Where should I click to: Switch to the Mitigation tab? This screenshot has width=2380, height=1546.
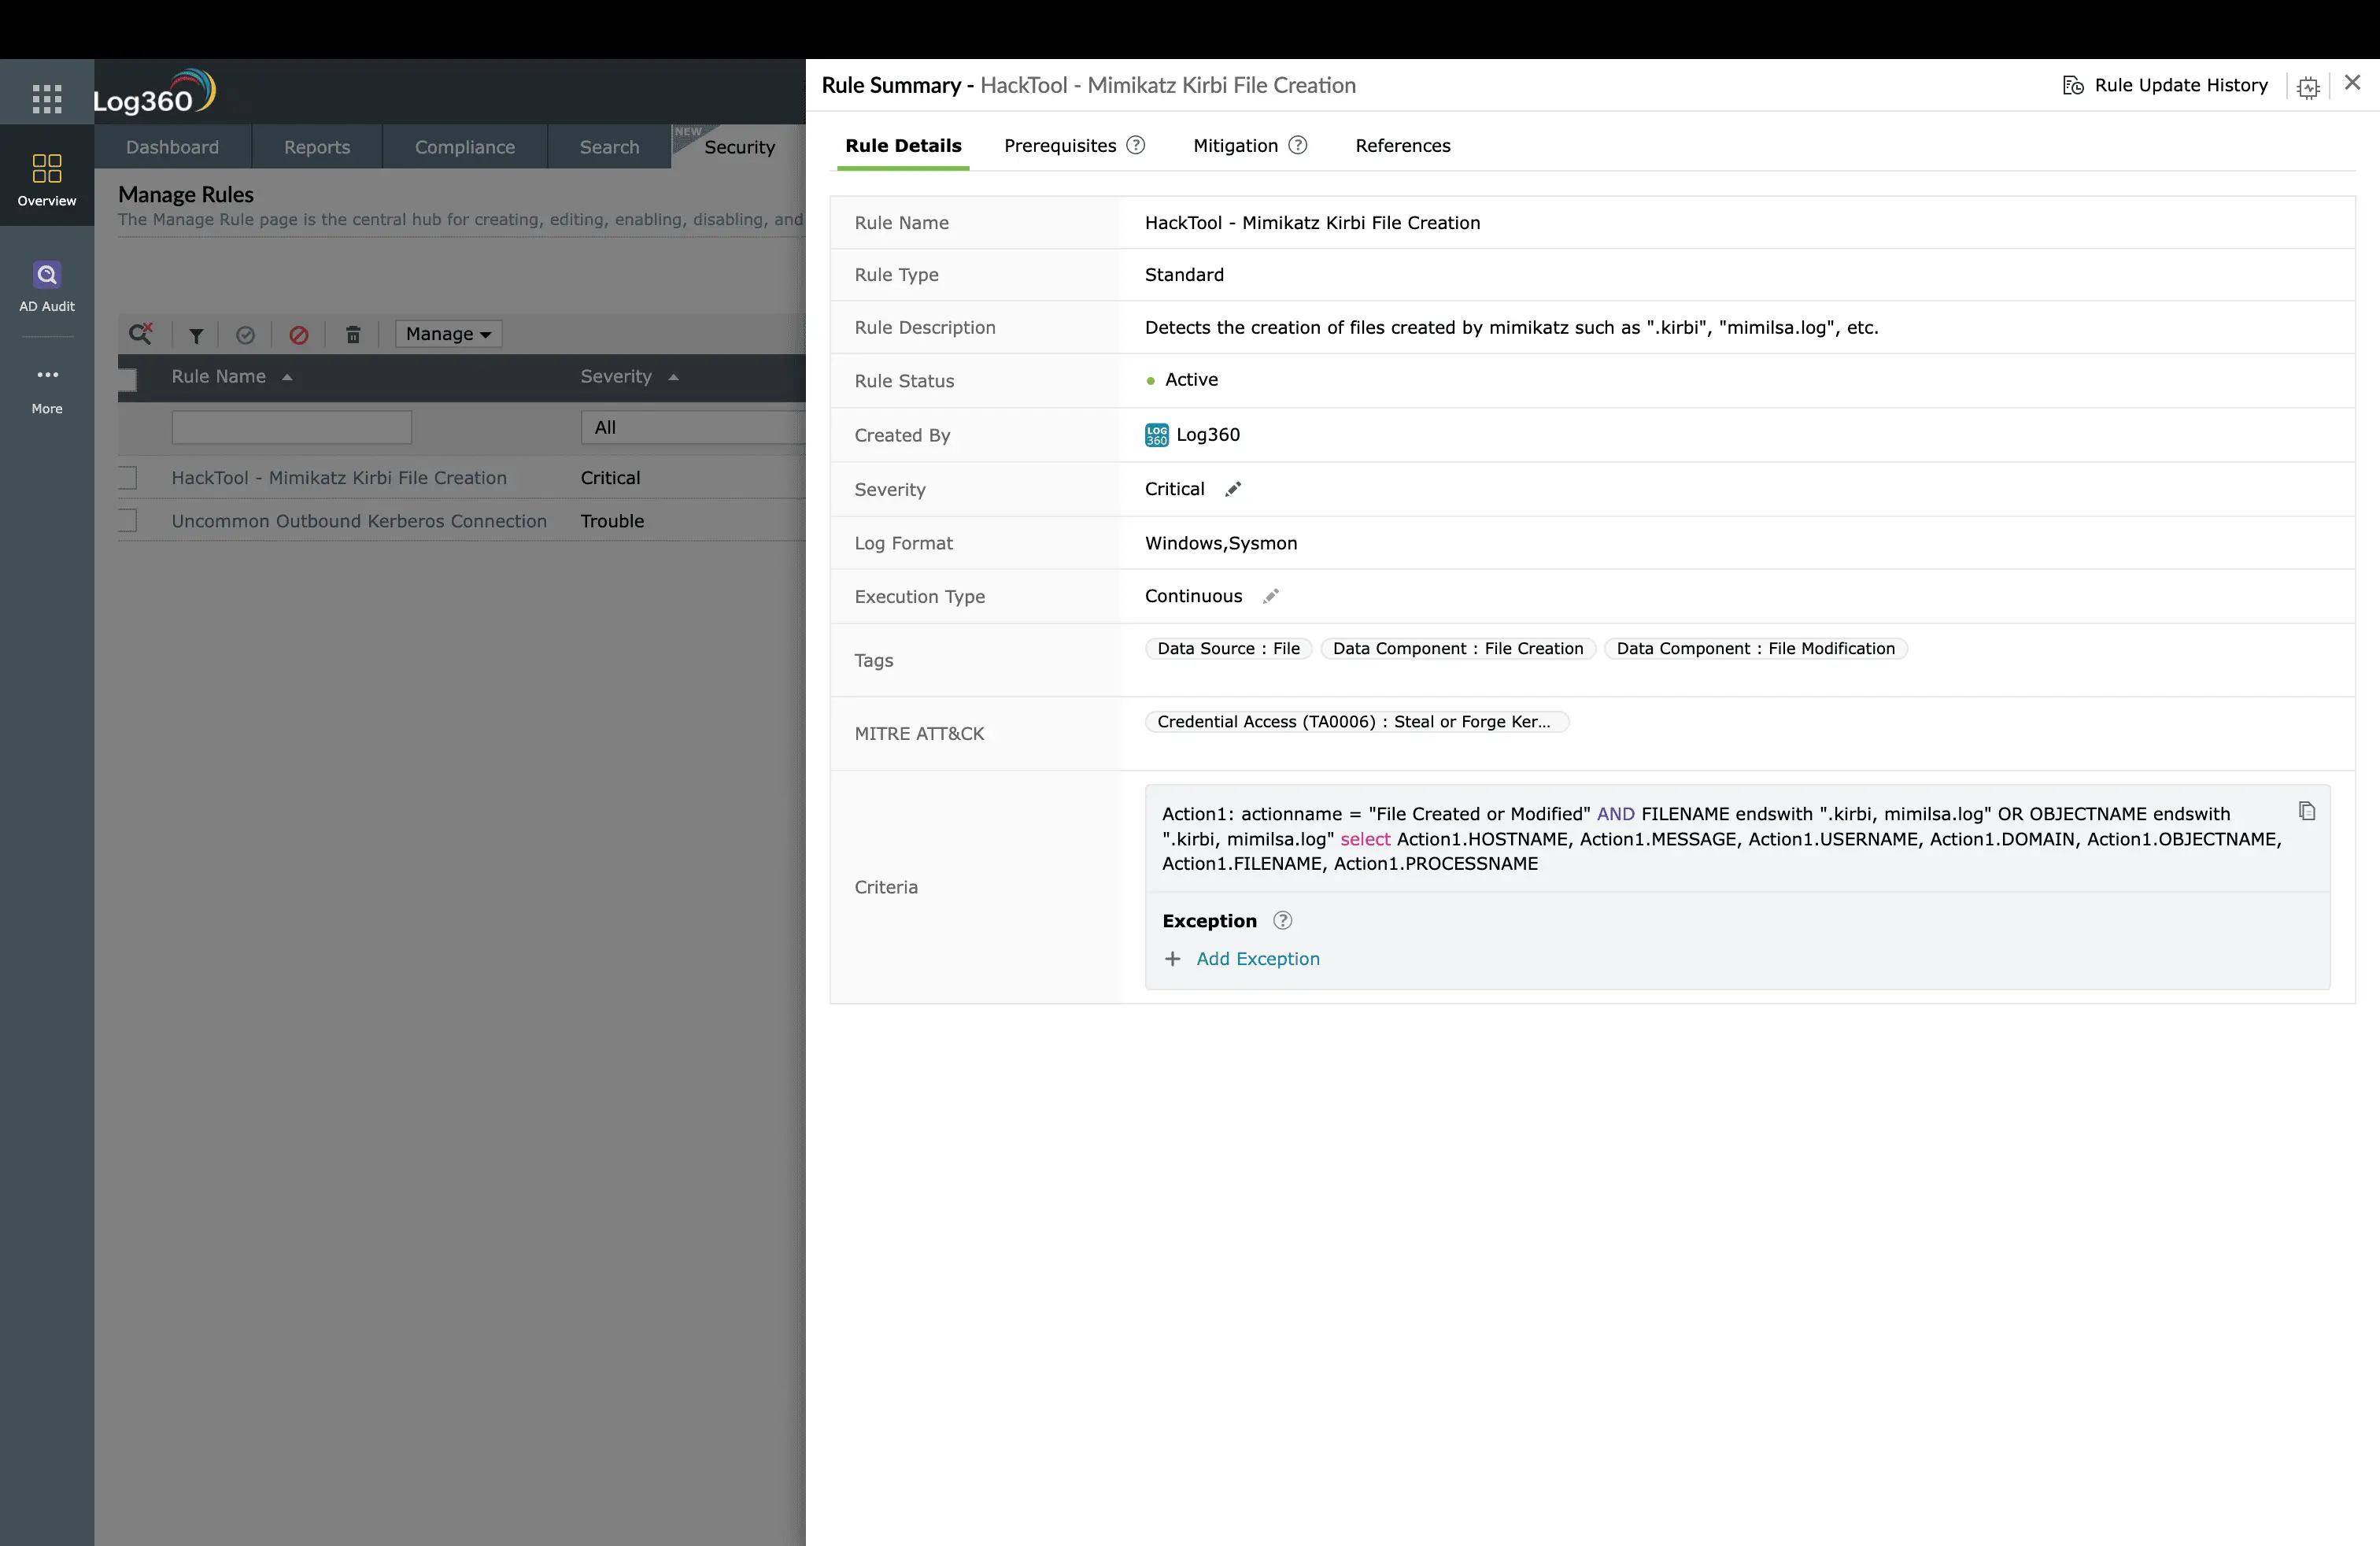click(x=1235, y=145)
